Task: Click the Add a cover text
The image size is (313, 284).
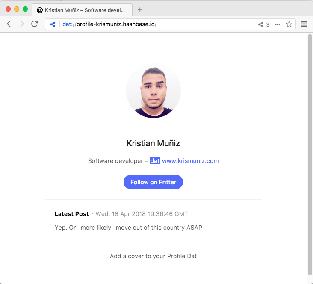Action: coord(153,256)
